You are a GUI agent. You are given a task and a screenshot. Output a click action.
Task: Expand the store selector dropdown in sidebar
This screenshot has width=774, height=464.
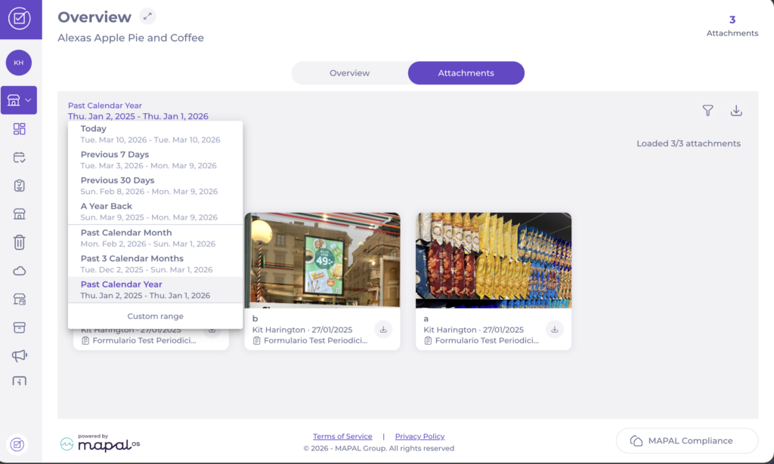pyautogui.click(x=20, y=100)
